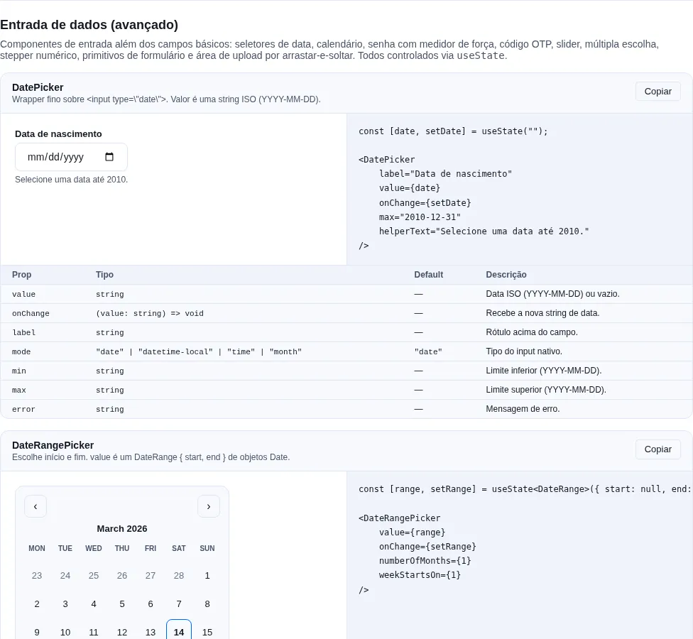Click the 'Tipo do input nativo.' description
The width and height of the screenshot is (693, 639).
click(524, 351)
